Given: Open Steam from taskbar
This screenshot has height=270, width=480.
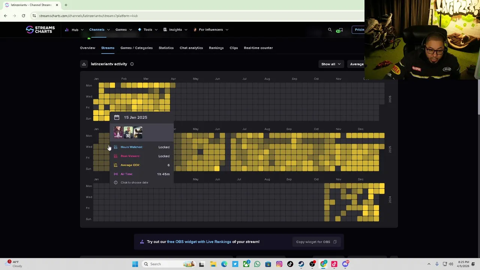Looking at the screenshot, I should pos(301,264).
